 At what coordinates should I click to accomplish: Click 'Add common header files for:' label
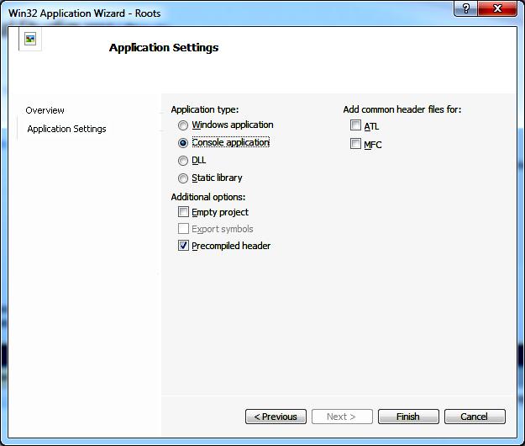pos(402,109)
